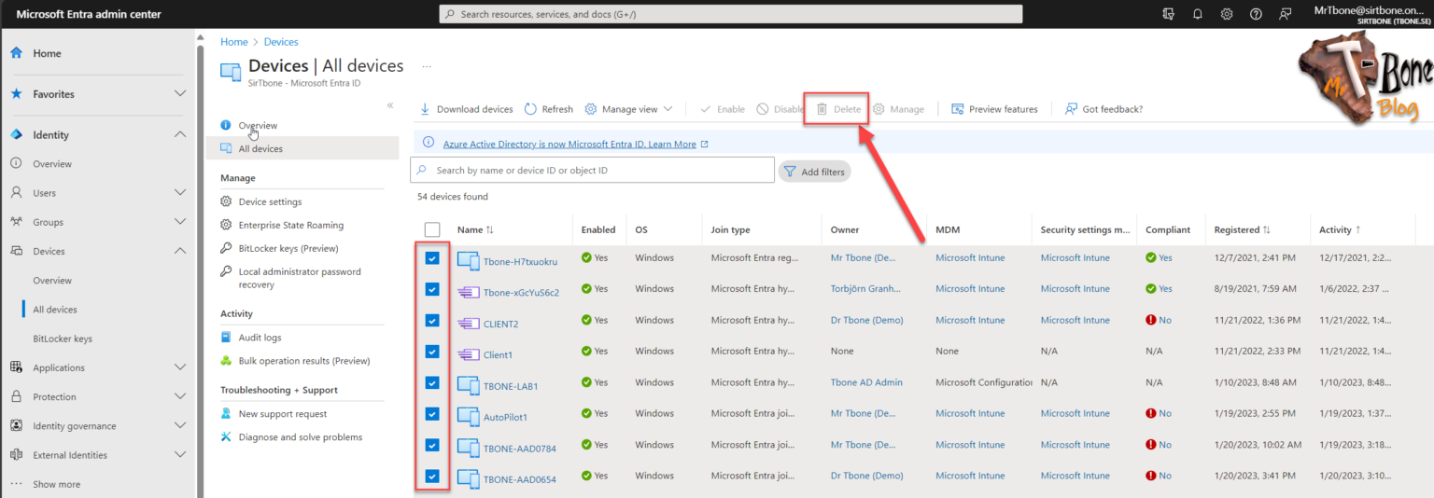Uncheck the TBONE-AAD0784 row checkbox
1434x498 pixels.
pyautogui.click(x=432, y=445)
